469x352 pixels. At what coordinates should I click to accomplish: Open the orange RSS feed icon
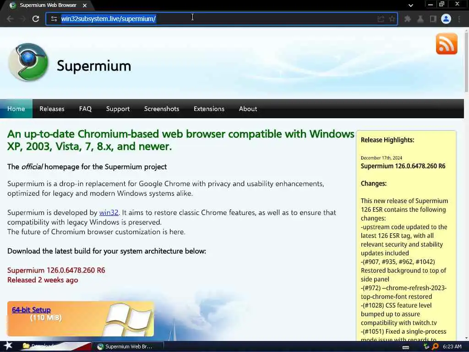[x=447, y=44]
